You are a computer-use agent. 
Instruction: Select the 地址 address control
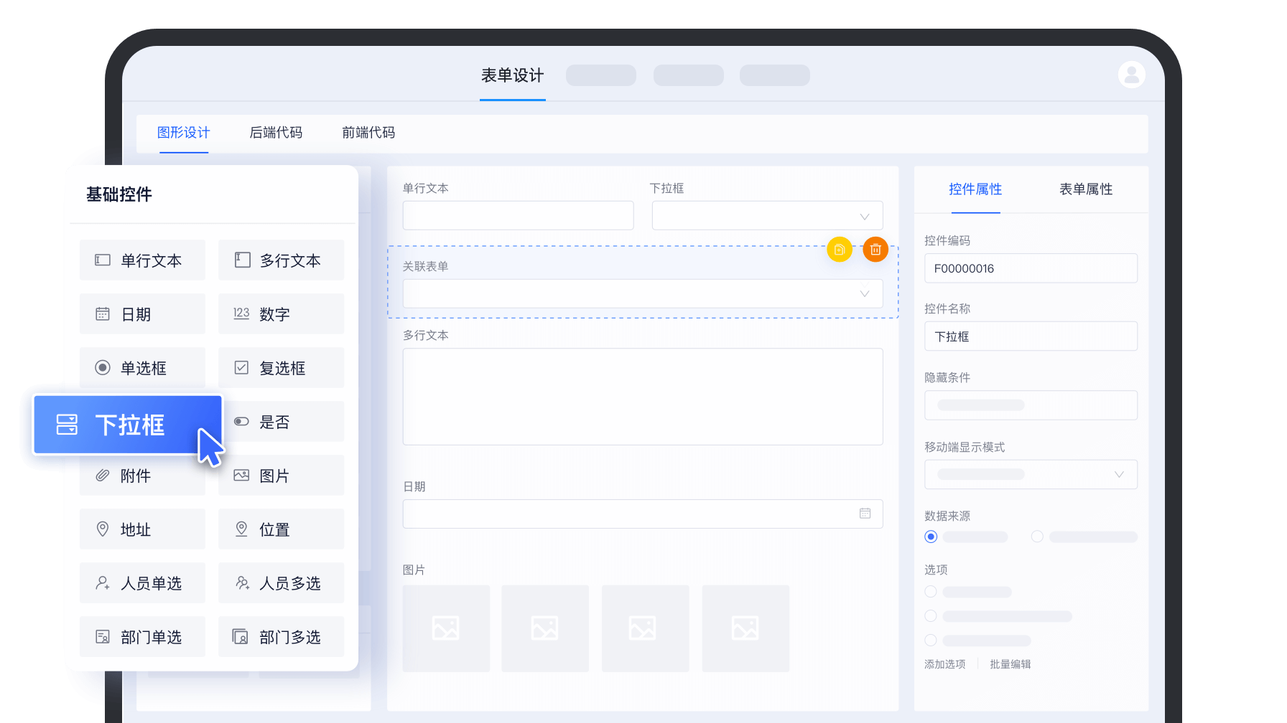click(x=142, y=529)
